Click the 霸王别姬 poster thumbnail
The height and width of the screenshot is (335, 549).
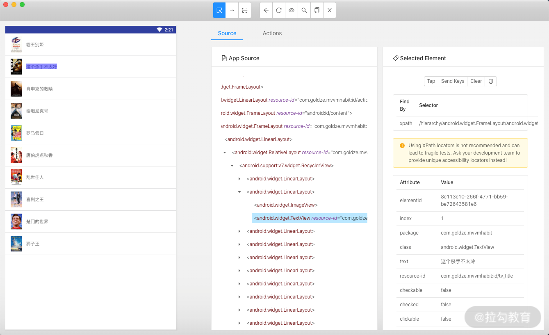(16, 45)
